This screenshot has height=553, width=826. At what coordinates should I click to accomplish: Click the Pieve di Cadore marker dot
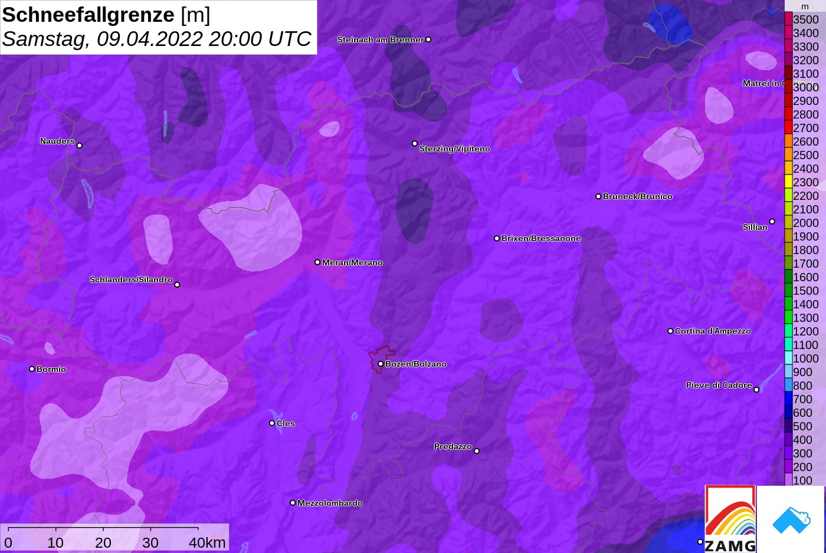[x=756, y=390]
